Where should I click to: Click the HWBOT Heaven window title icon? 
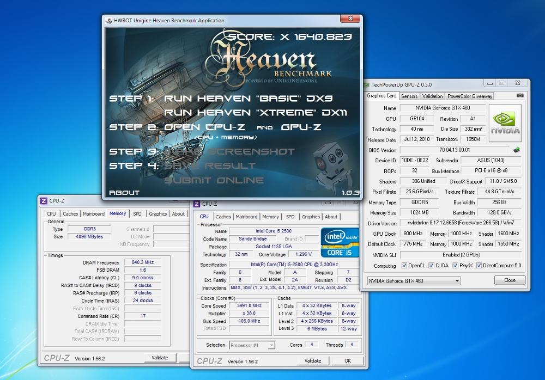point(108,21)
